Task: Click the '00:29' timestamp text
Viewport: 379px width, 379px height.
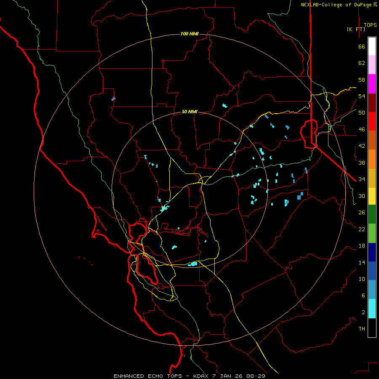Action: click(x=256, y=376)
